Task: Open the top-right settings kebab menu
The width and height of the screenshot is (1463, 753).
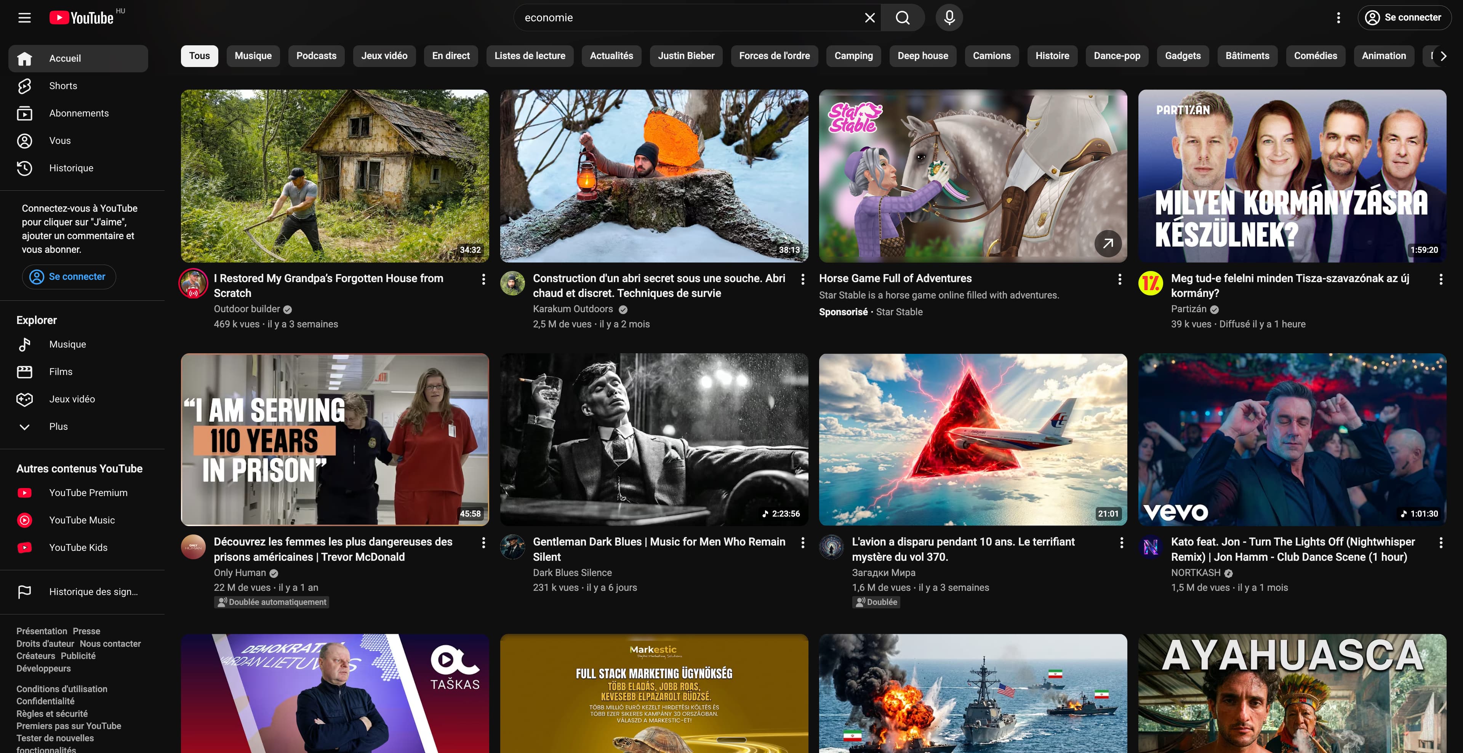Action: (x=1338, y=18)
